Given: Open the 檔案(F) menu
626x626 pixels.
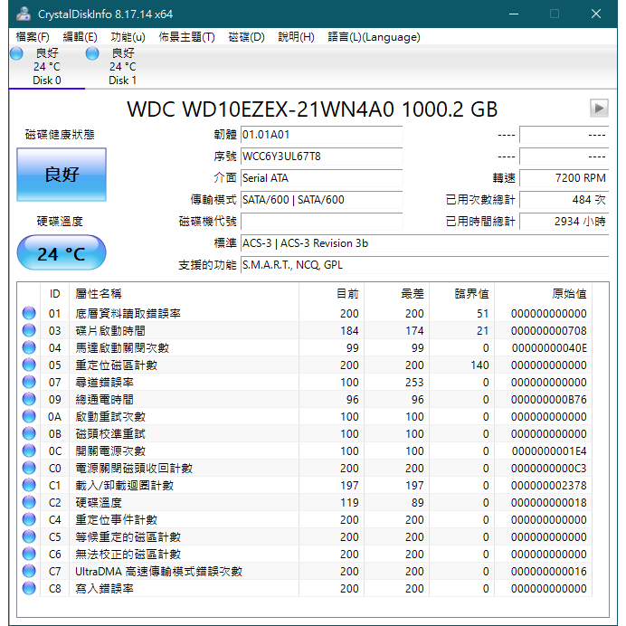Looking at the screenshot, I should 33,37.
